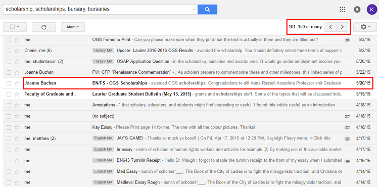Screen dimensions: 379x187
Task: Go to newer messages page
Action: point(330,27)
